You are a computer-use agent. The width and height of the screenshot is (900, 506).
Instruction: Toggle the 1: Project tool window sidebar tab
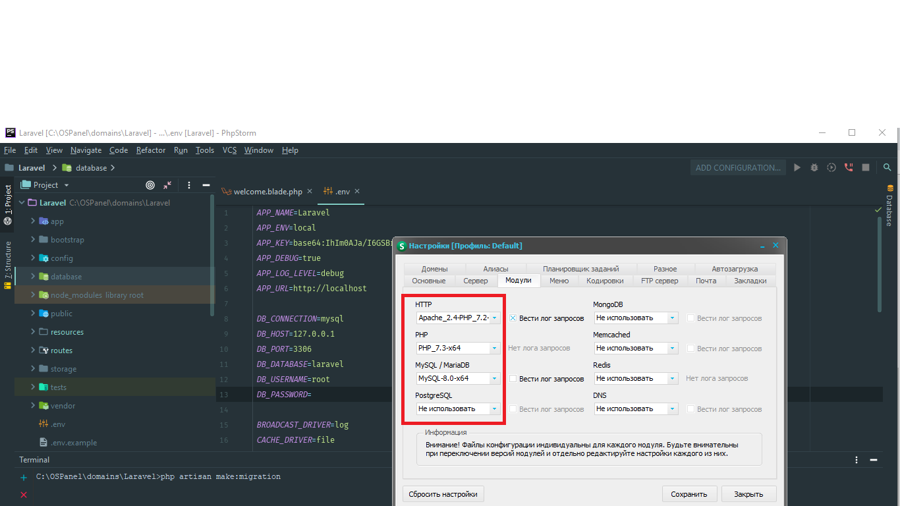point(8,204)
